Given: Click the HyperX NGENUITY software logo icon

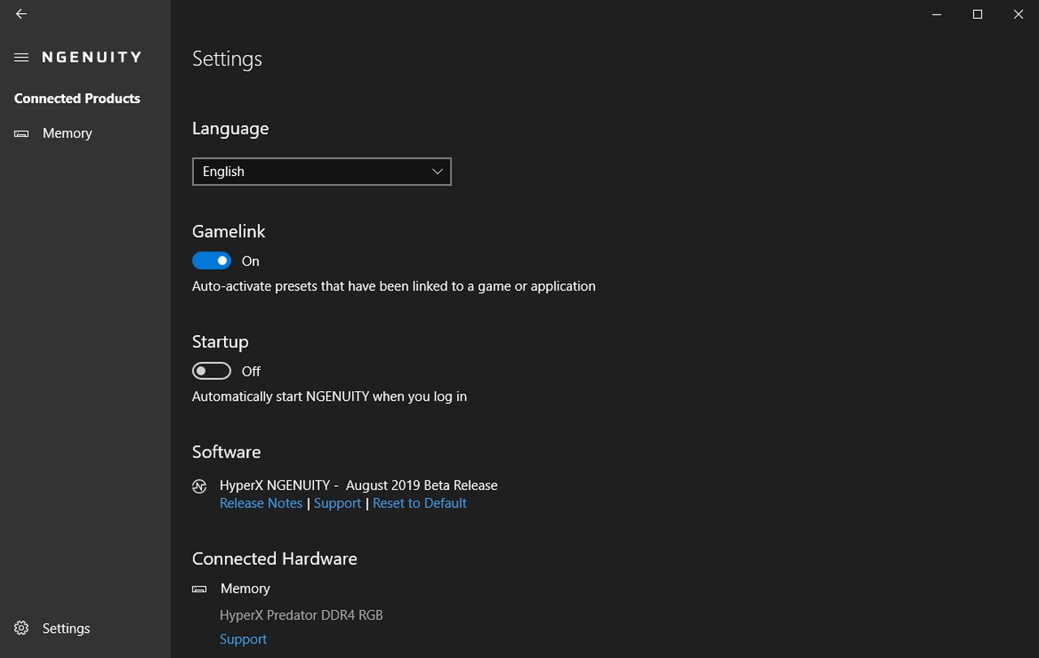Looking at the screenshot, I should coord(199,486).
